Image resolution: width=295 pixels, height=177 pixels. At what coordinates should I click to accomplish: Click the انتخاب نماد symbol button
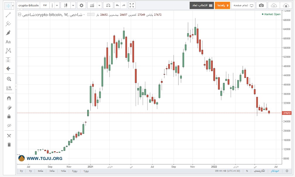click(202, 6)
